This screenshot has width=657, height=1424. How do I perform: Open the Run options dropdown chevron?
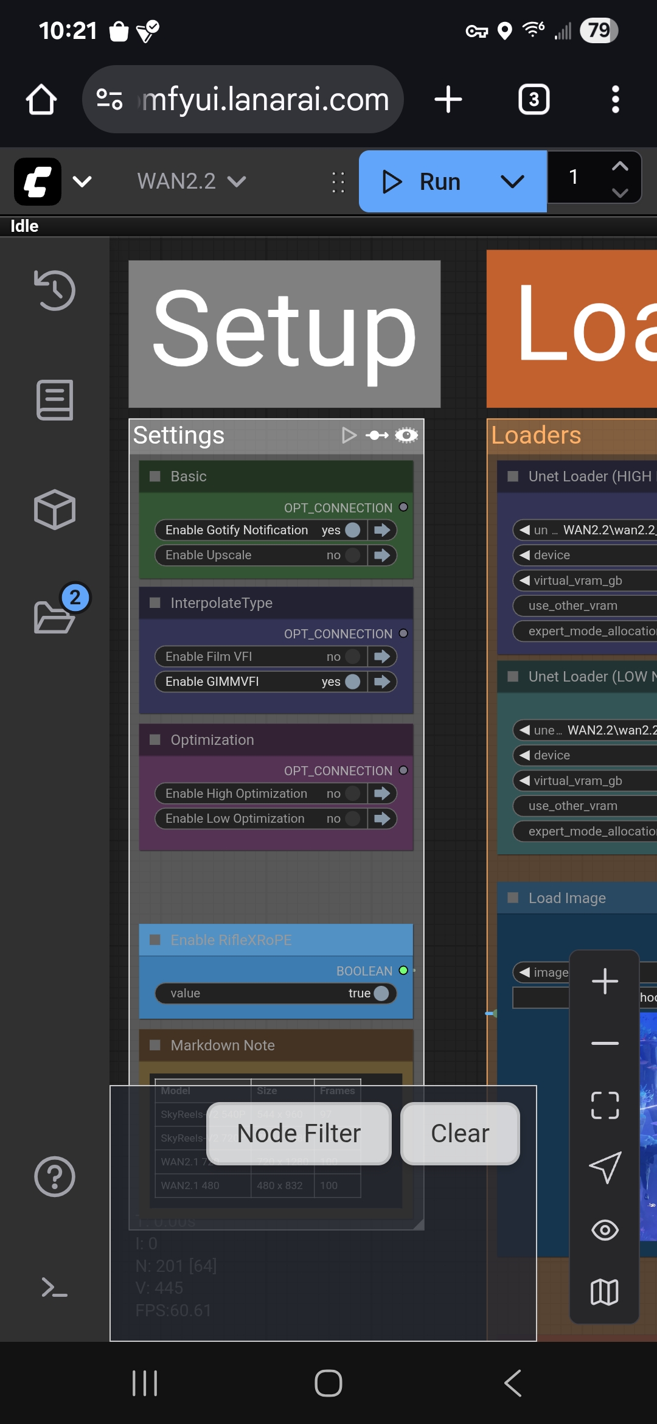[x=512, y=181]
